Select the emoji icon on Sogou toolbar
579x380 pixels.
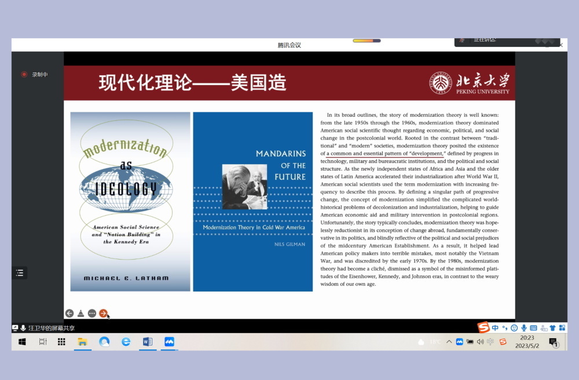514,327
